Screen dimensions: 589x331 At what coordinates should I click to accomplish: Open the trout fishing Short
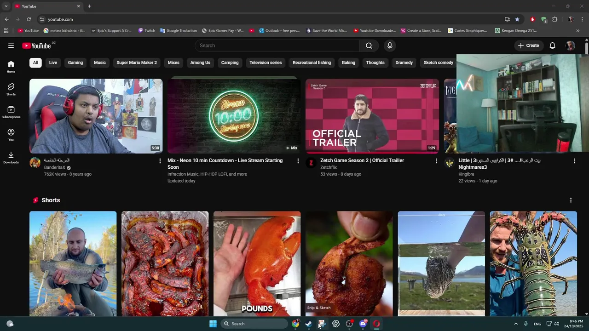click(73, 263)
